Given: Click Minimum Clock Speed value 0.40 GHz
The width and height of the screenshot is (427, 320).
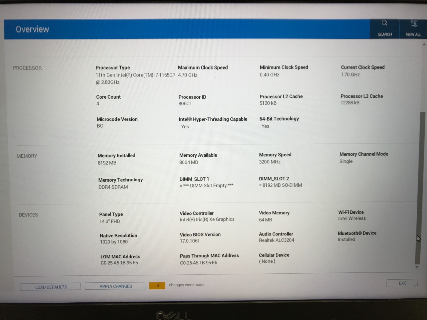Looking at the screenshot, I should (x=270, y=75).
